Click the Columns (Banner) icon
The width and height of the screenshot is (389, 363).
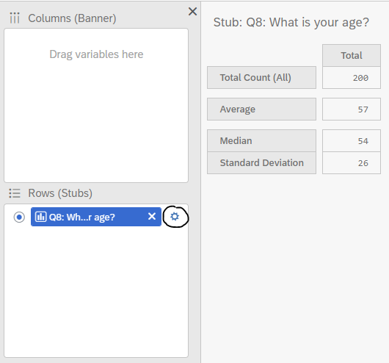tap(15, 18)
